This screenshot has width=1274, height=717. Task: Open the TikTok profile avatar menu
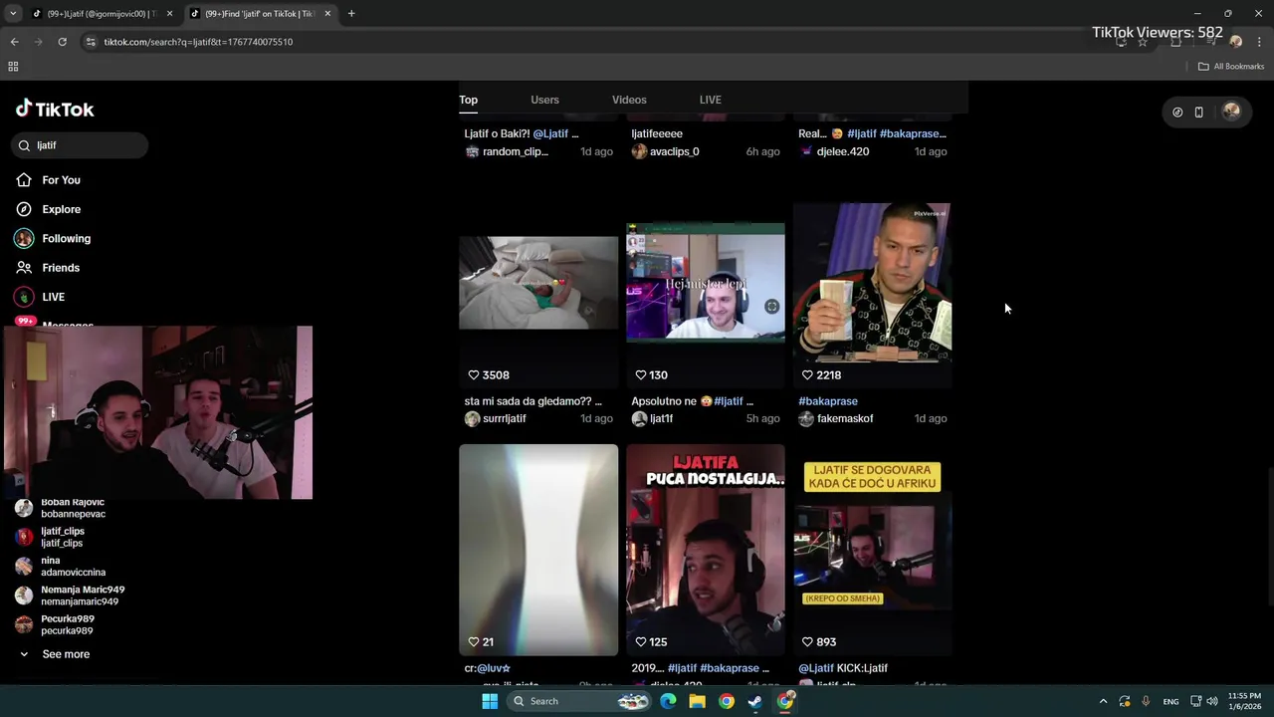click(x=1231, y=112)
